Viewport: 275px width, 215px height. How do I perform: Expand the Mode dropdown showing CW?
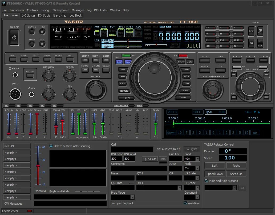197,169
